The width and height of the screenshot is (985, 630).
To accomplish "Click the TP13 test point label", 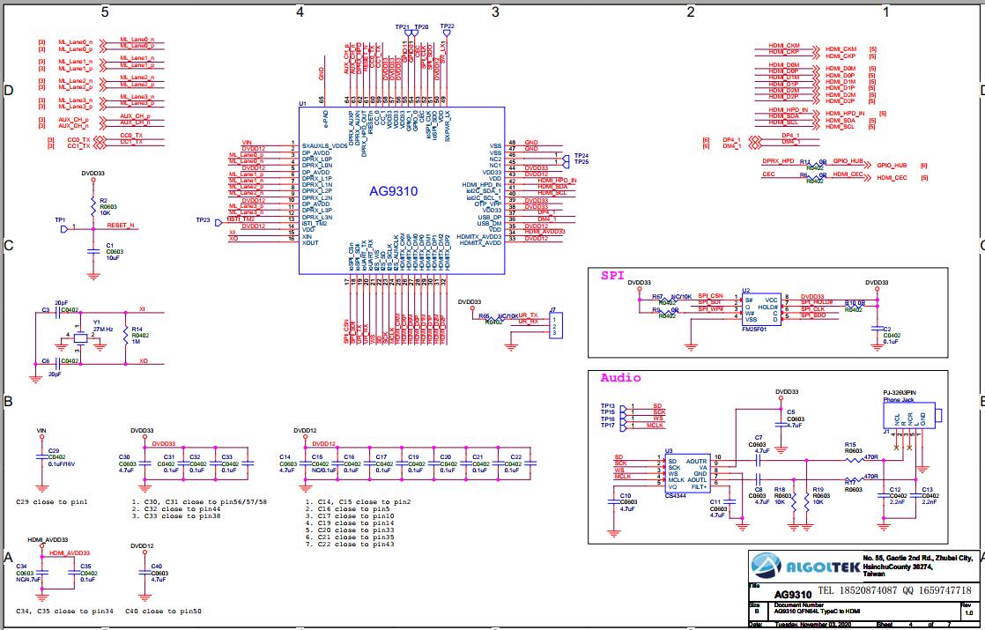I will (607, 406).
